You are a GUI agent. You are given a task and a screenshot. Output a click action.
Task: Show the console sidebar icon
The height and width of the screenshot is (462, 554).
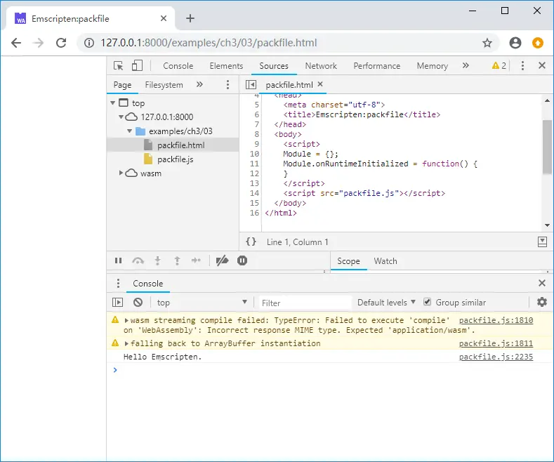118,303
